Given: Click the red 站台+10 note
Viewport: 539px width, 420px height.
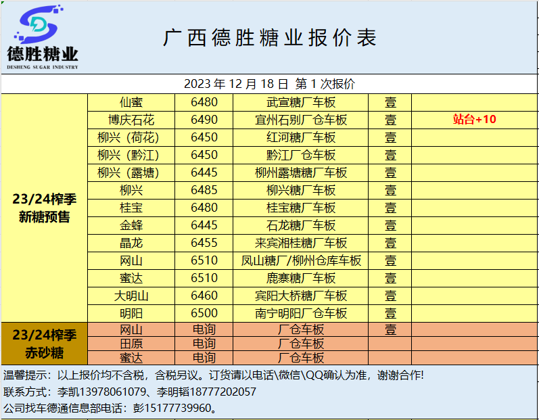Looking at the screenshot, I should coord(474,120).
